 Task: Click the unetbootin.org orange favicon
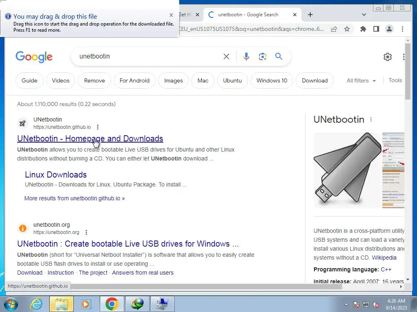[23, 228]
